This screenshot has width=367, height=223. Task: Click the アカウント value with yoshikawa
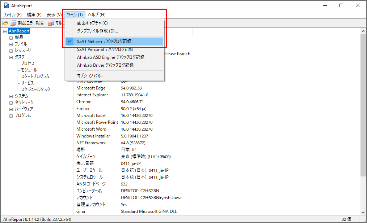click(151, 198)
